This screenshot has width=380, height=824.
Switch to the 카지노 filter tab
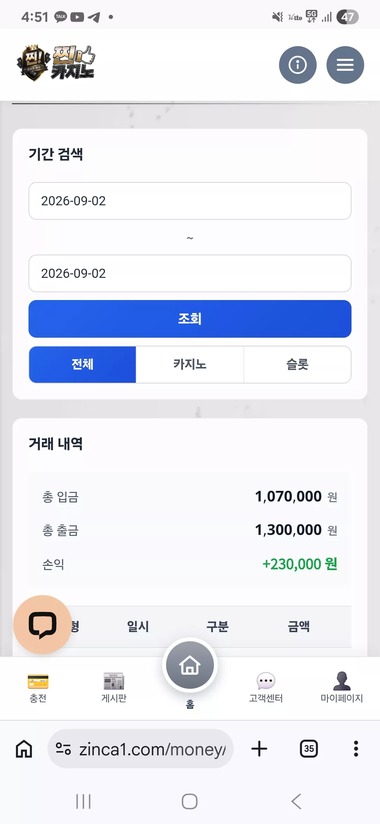[x=190, y=364]
